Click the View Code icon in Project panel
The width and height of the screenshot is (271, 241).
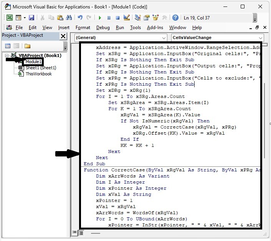[8, 46]
